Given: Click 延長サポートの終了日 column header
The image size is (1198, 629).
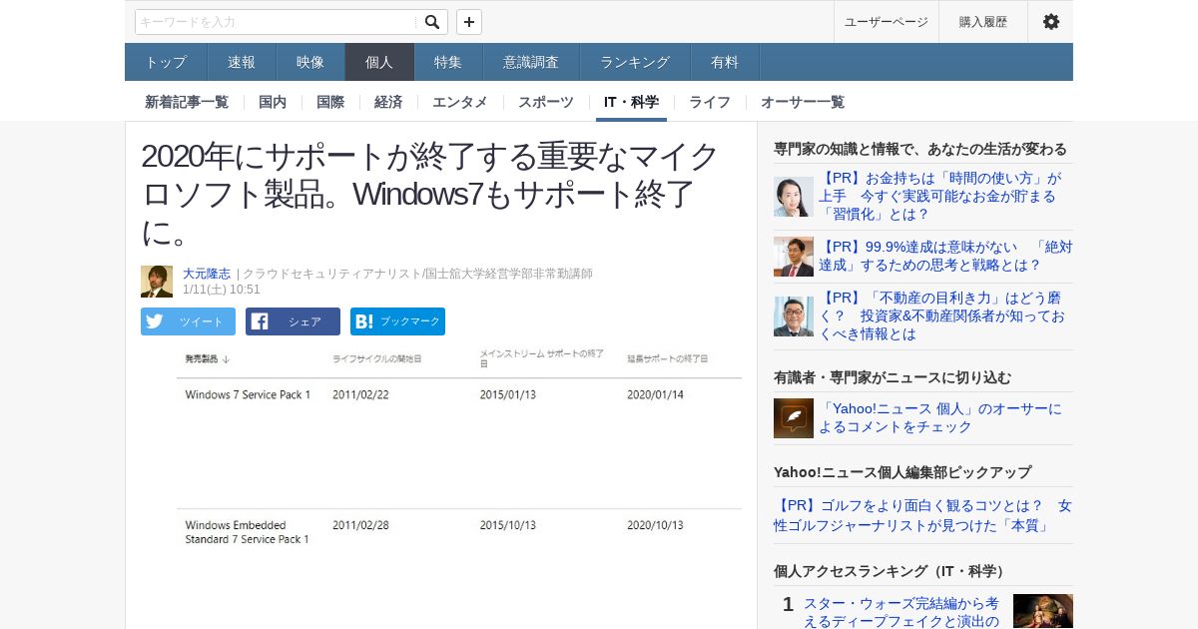Looking at the screenshot, I should [668, 358].
